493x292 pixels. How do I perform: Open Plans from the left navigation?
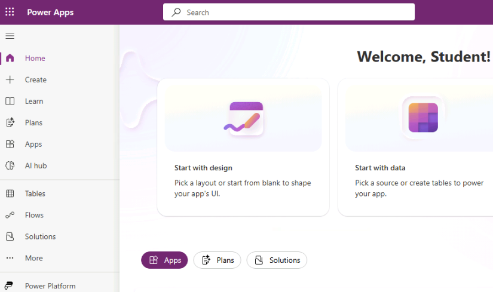60,122
